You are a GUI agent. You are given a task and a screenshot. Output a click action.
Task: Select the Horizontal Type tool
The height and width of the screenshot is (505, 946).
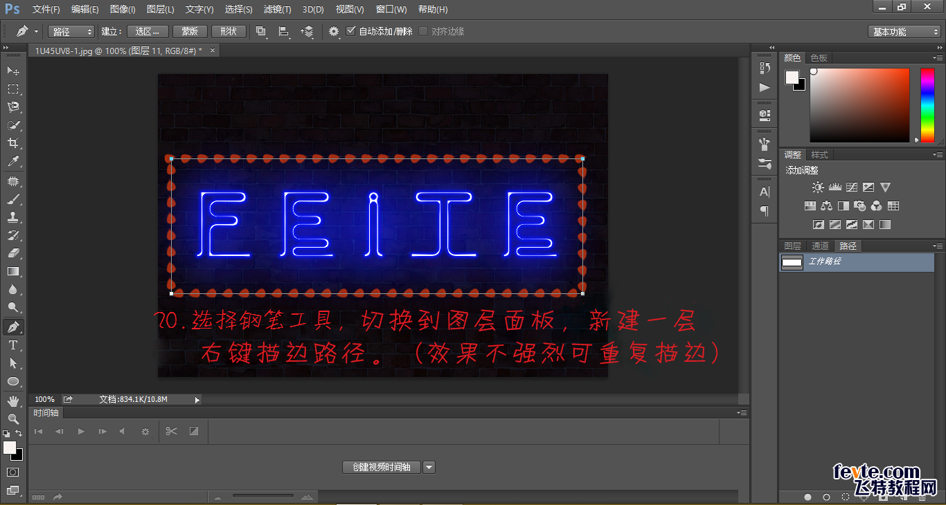(13, 345)
